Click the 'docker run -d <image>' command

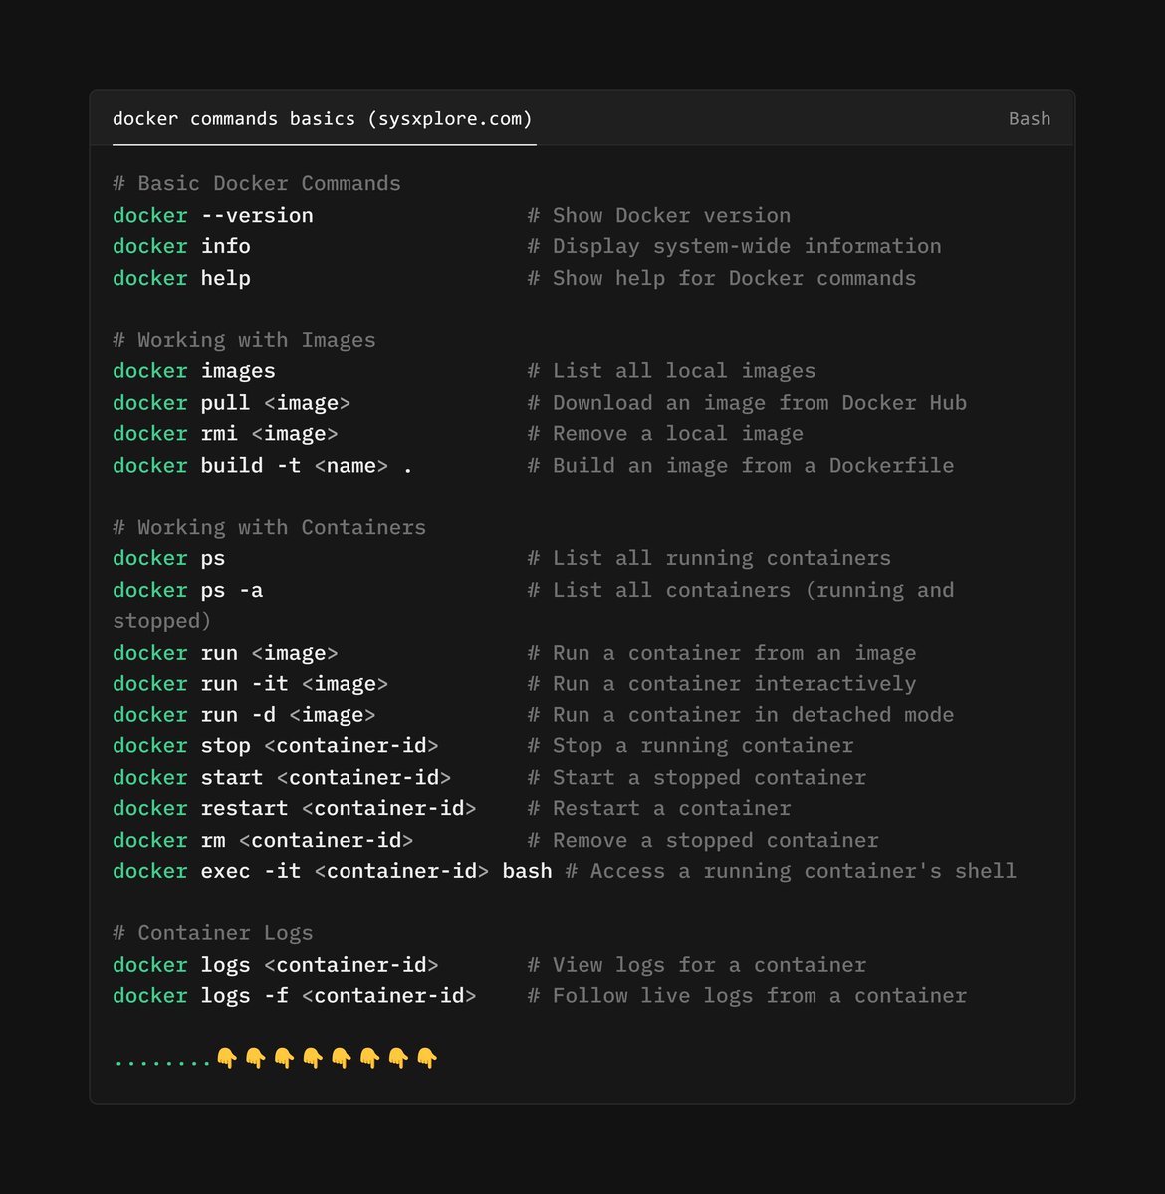[244, 715]
